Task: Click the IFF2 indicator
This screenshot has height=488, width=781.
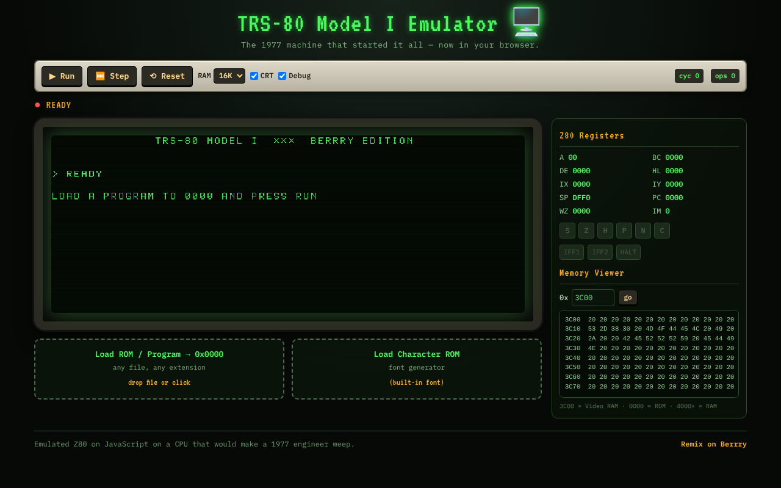Action: [600, 252]
